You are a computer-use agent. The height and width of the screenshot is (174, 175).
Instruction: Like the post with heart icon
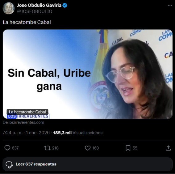coord(88,148)
